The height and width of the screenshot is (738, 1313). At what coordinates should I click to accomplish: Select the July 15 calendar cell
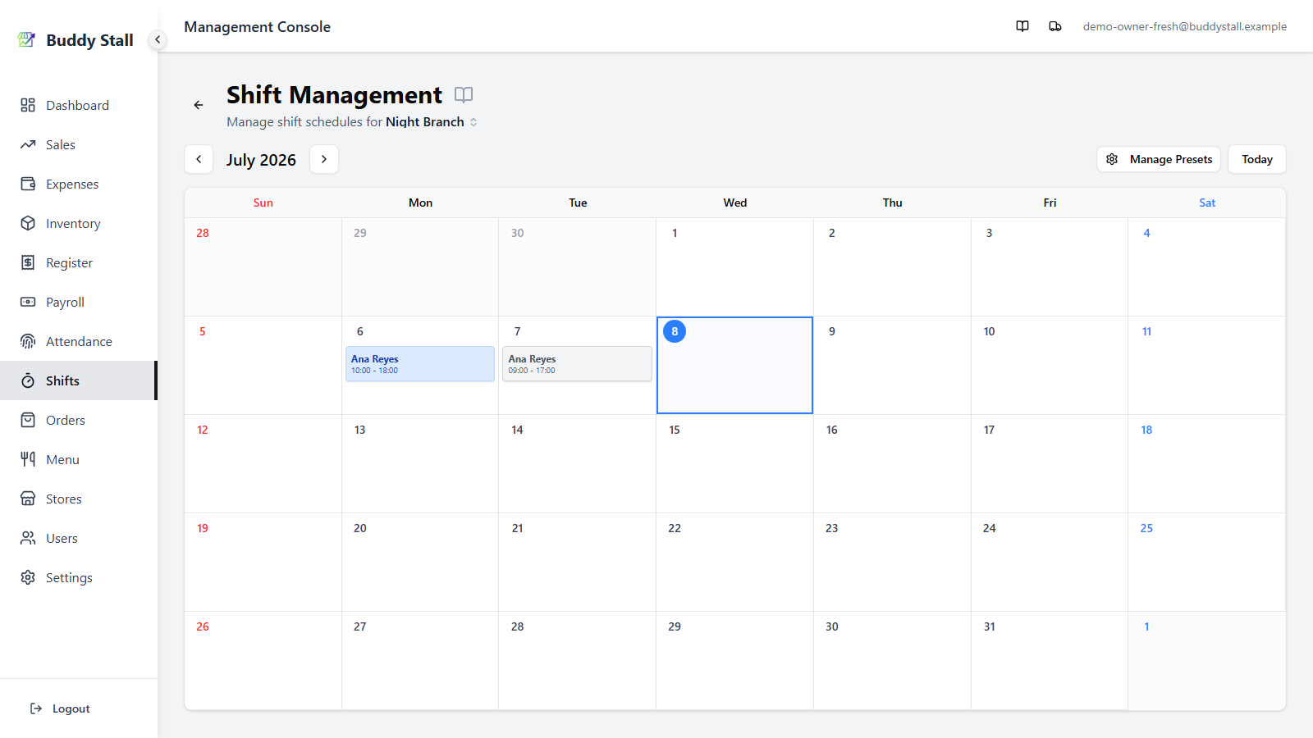[734, 464]
